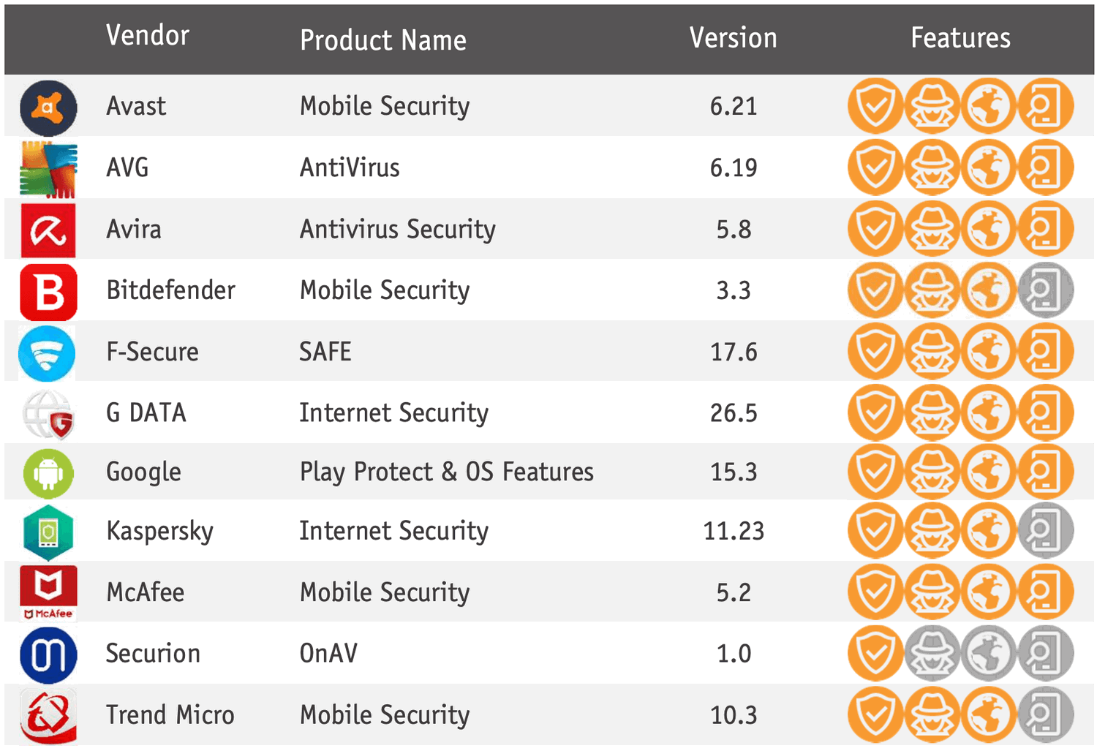Viewport: 1097px width, 751px height.
Task: Click the F-Secure blue logo icon
Action: (x=47, y=354)
